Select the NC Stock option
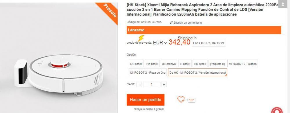Image resolution: width=290 pixels, height=113 pixels. (x=136, y=64)
